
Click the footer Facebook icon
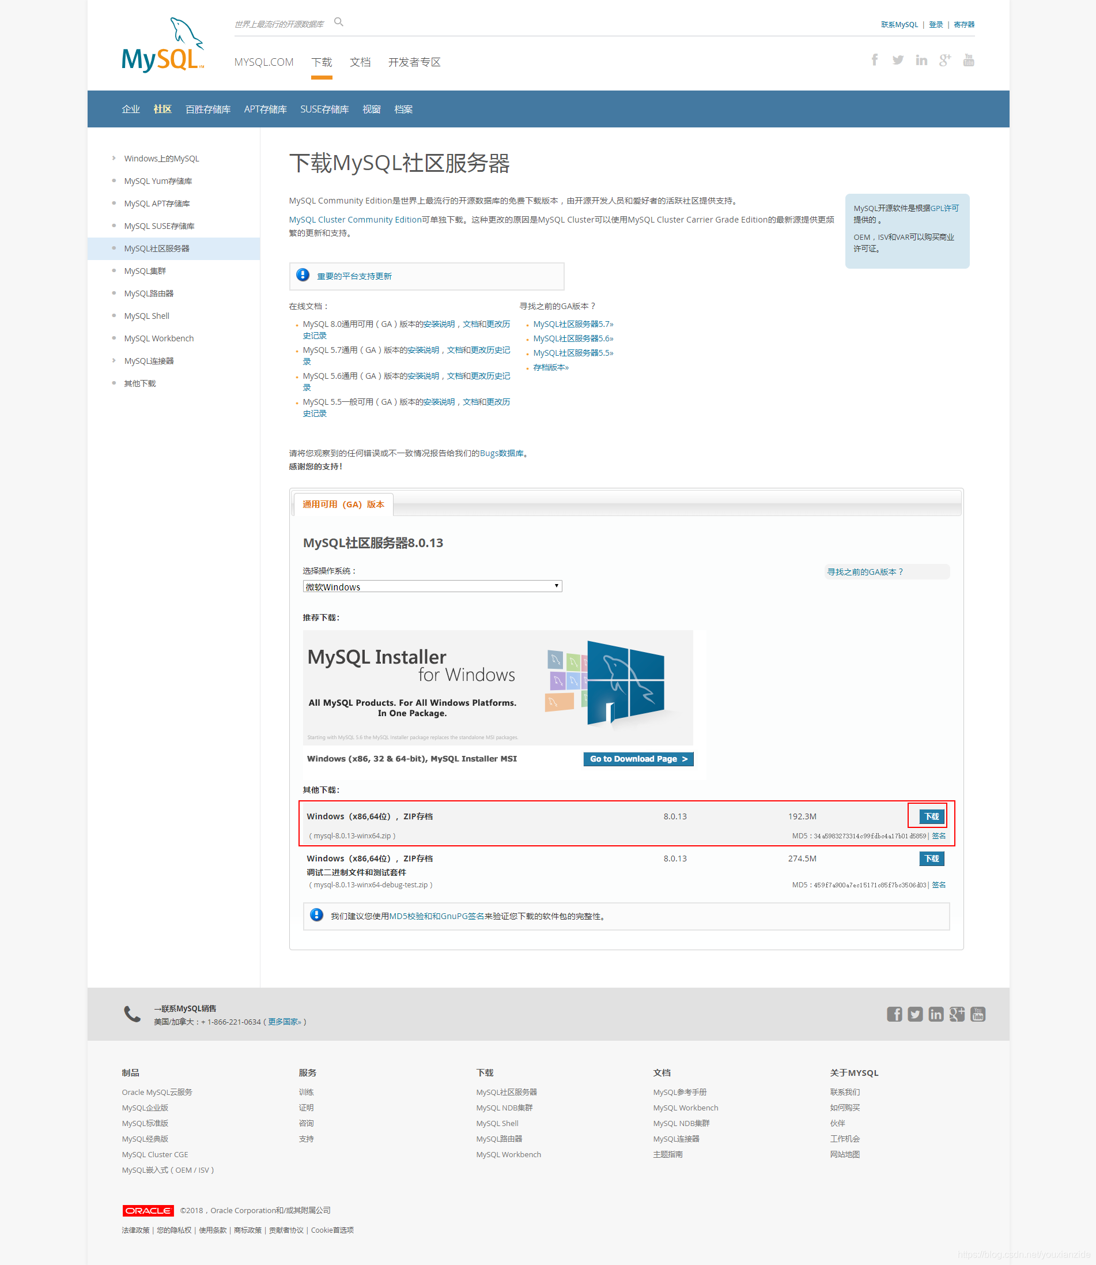(x=894, y=1014)
